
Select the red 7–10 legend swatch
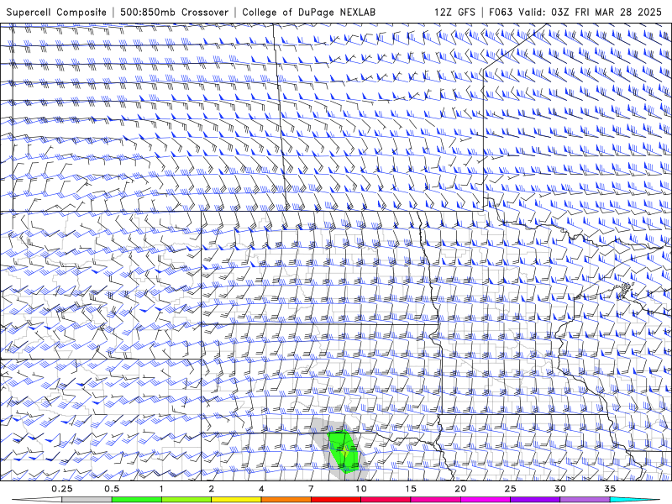pyautogui.click(x=336, y=500)
